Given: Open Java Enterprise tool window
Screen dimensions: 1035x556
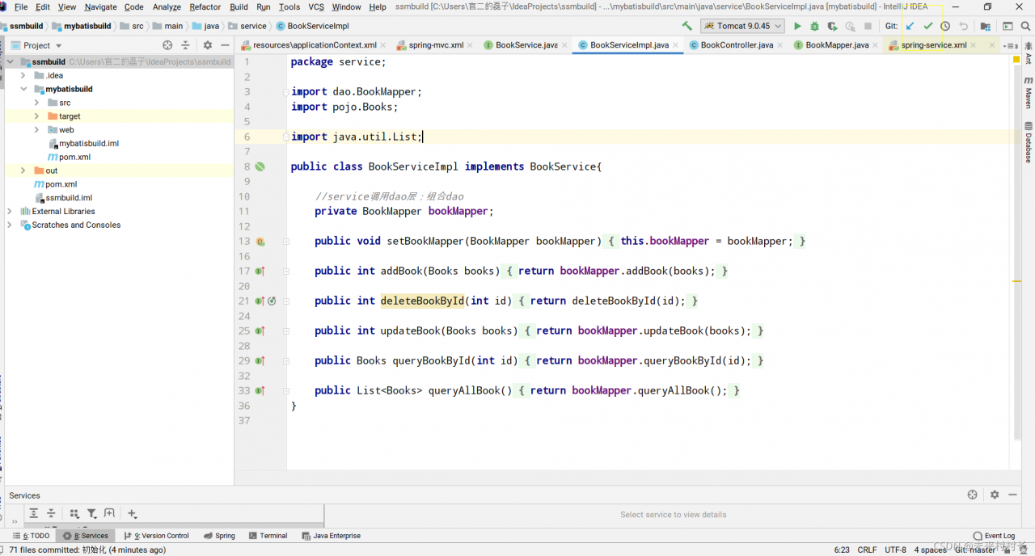Looking at the screenshot, I should coord(332,536).
